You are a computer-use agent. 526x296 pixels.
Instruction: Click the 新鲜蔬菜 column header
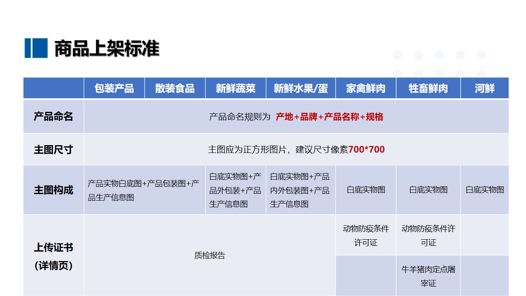tap(235, 88)
